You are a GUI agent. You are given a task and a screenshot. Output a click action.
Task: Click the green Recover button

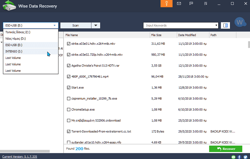coord(226,149)
